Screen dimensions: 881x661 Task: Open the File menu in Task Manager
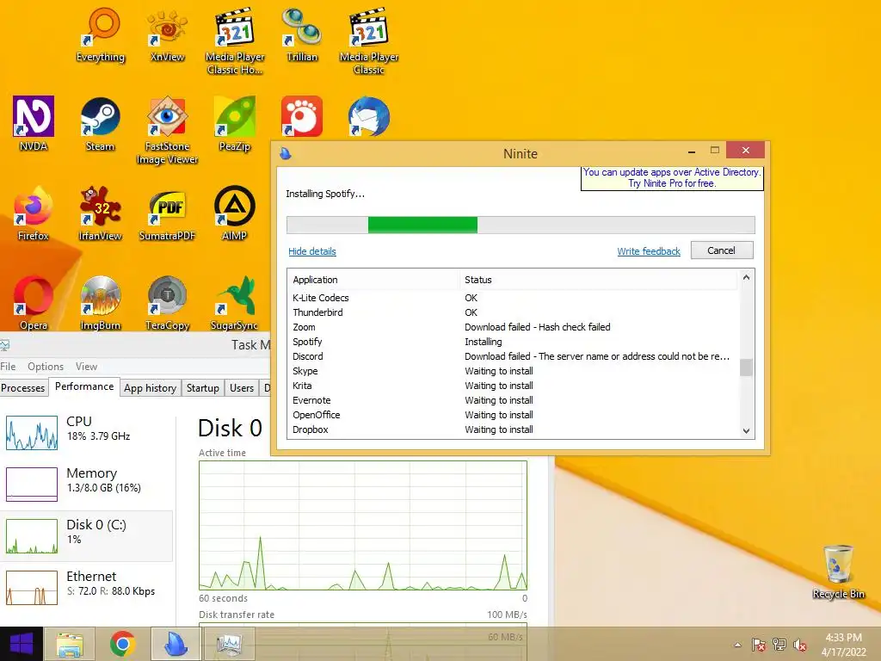pyautogui.click(x=8, y=367)
